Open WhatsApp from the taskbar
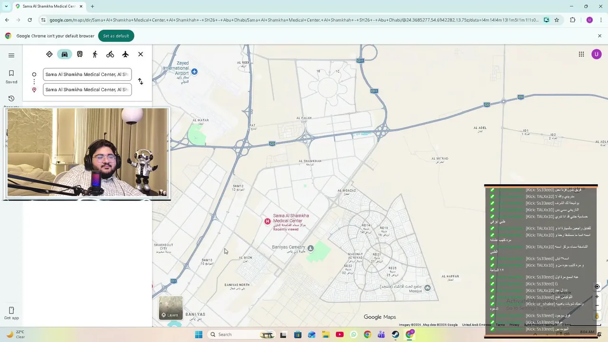 click(x=353, y=334)
